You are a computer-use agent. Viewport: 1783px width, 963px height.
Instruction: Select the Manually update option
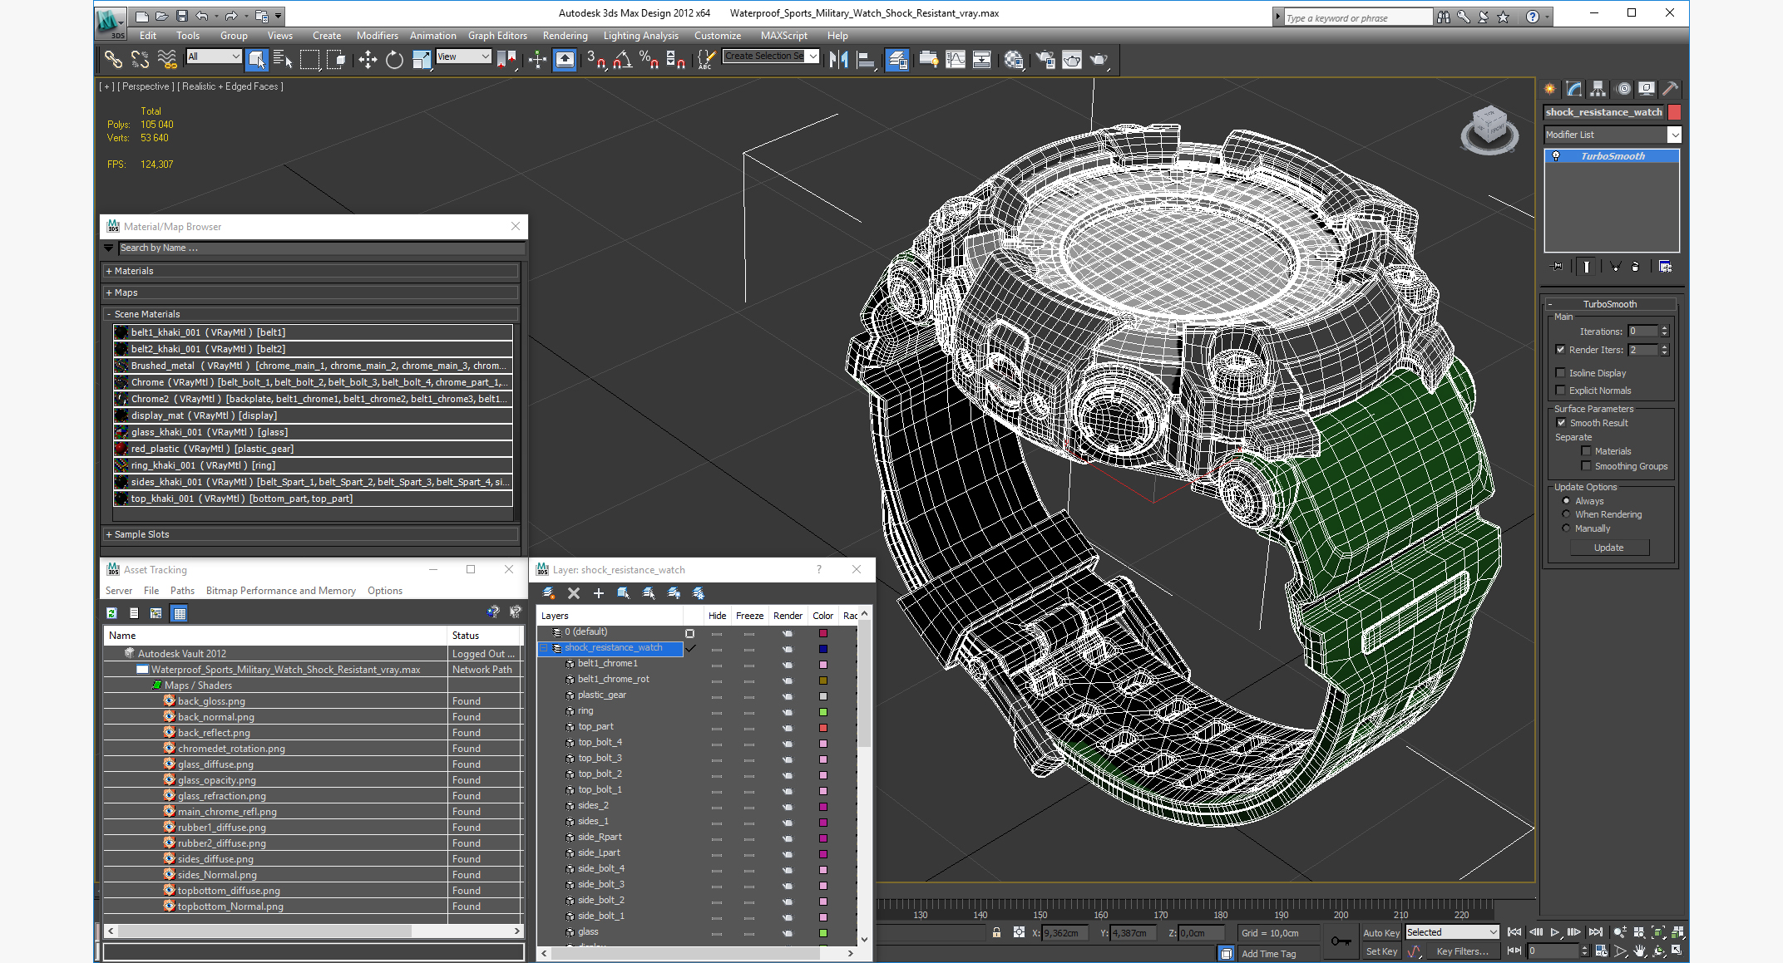[1566, 528]
